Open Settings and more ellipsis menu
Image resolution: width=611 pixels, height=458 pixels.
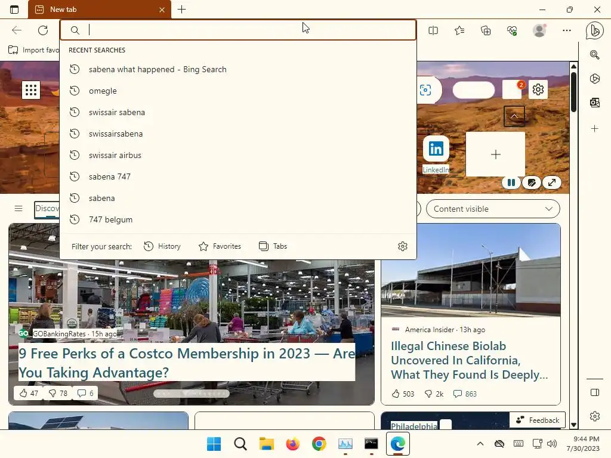pos(567,30)
